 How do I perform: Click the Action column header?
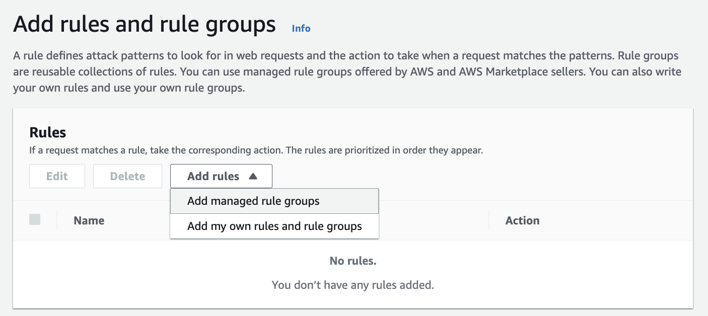(x=522, y=220)
